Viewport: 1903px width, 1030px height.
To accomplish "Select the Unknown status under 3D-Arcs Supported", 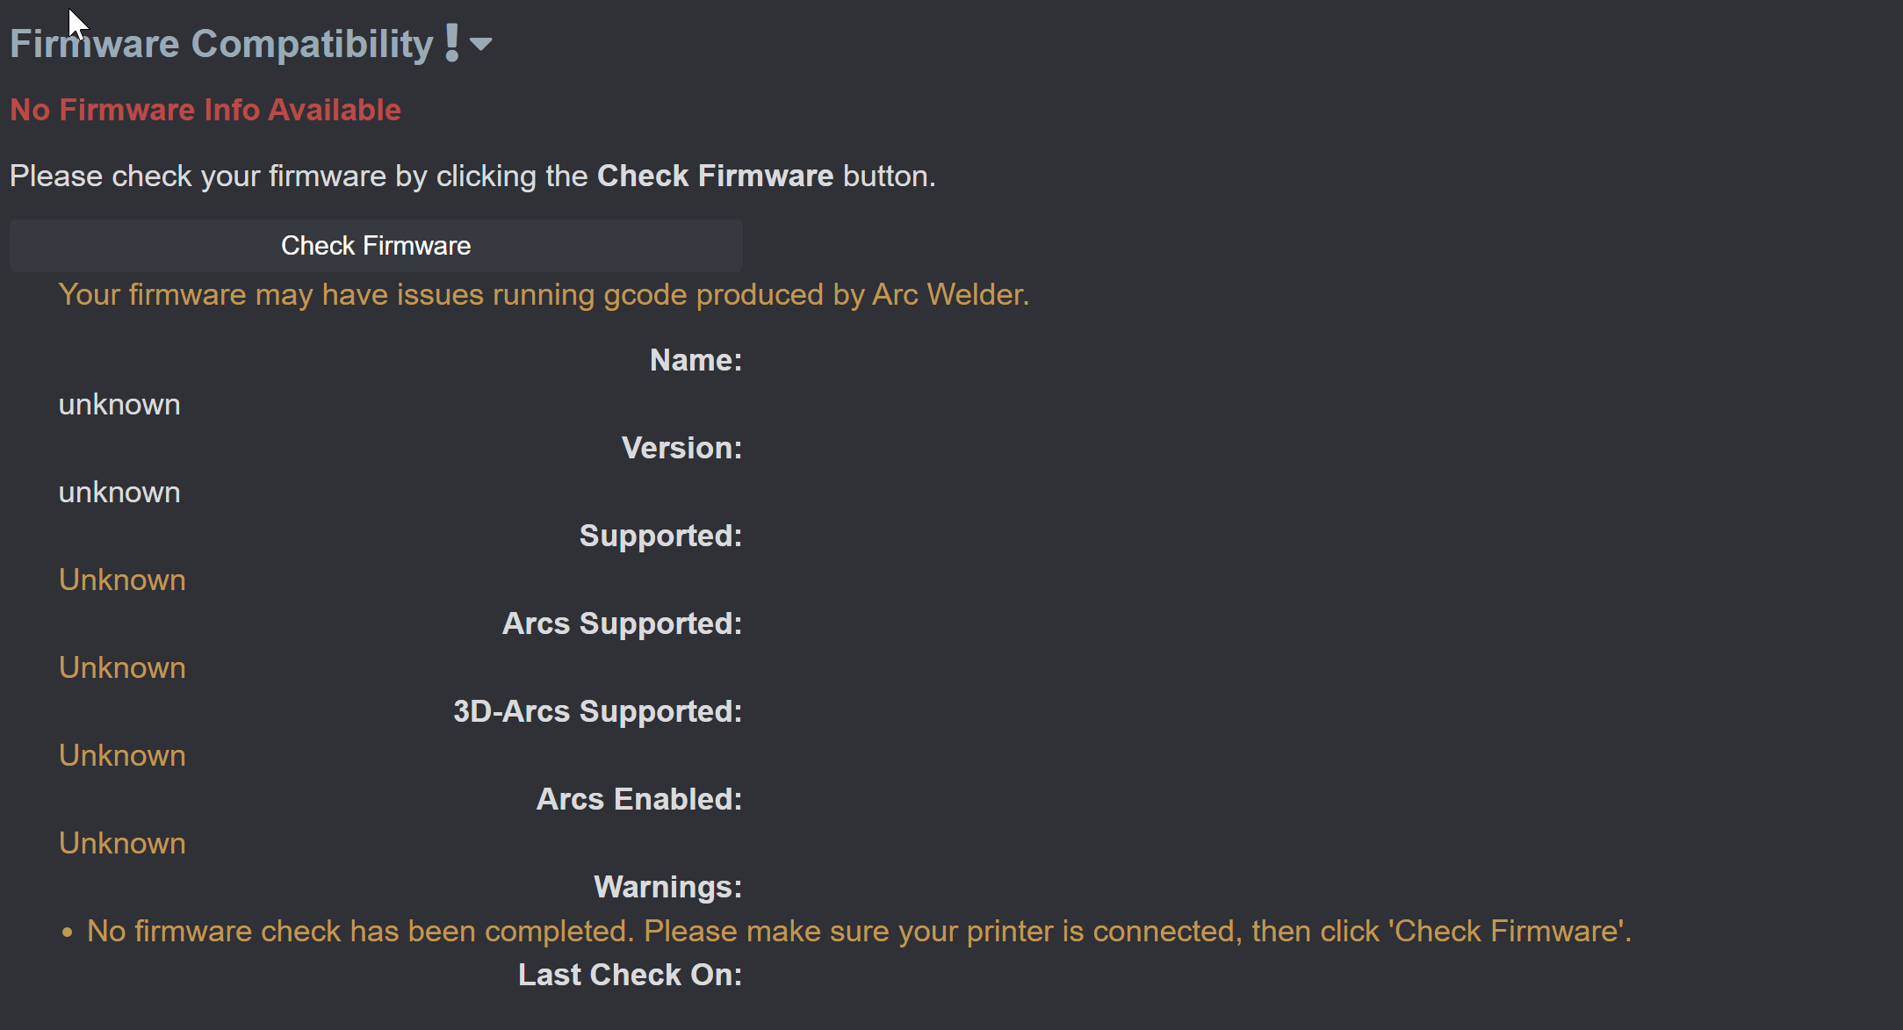I will pyautogui.click(x=121, y=755).
